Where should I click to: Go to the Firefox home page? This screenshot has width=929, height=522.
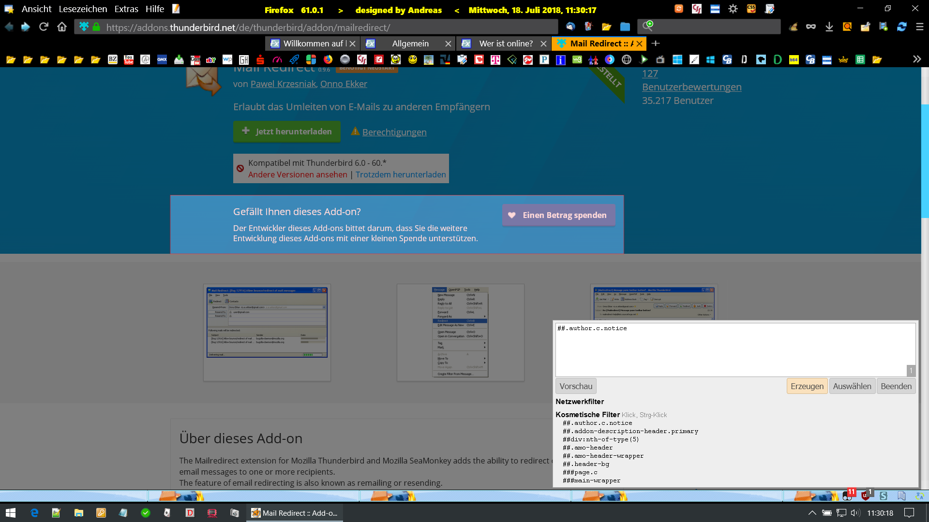tap(62, 27)
